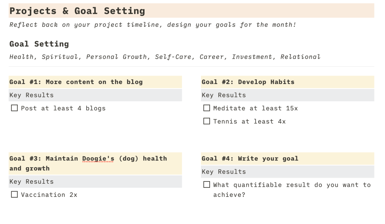The height and width of the screenshot is (224, 385).
Task: Place cursor in the Vaccination 2x text
Action: 49,195
